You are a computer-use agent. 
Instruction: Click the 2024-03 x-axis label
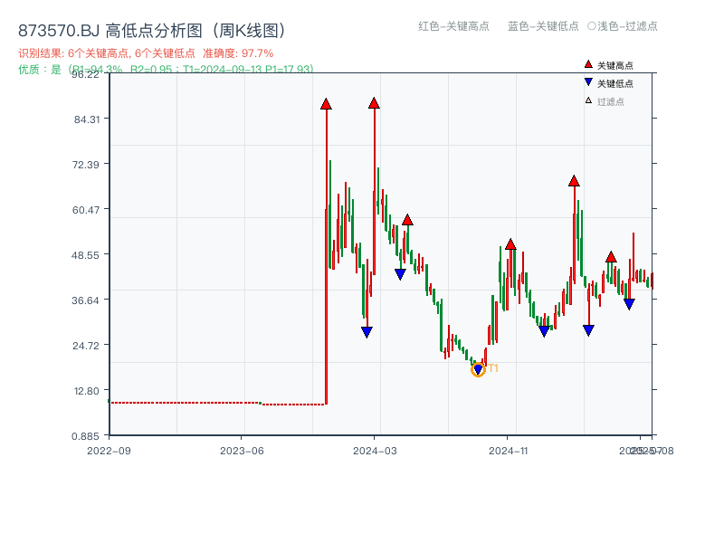coord(375,451)
